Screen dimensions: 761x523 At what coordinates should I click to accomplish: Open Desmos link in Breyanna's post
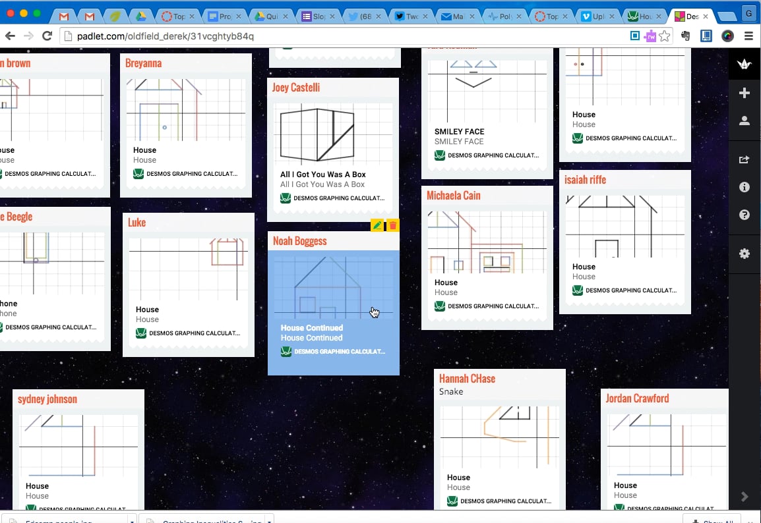tap(185, 174)
